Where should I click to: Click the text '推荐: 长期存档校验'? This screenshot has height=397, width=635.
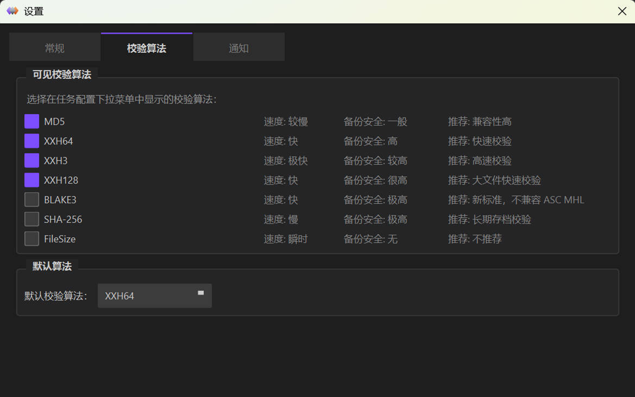(490, 220)
